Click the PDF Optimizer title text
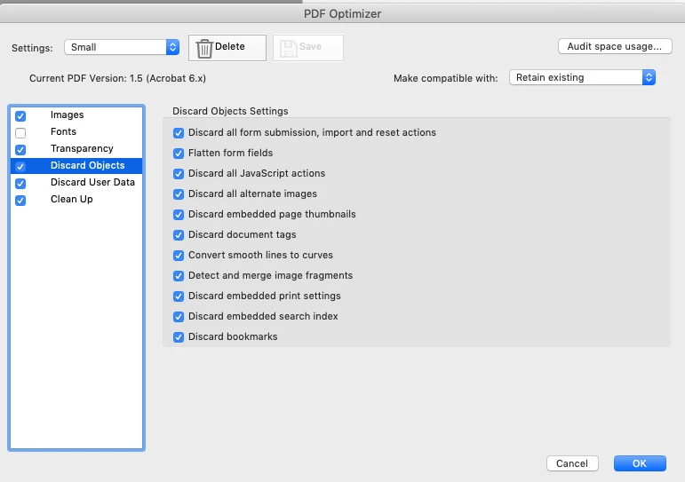685x482 pixels. point(343,13)
